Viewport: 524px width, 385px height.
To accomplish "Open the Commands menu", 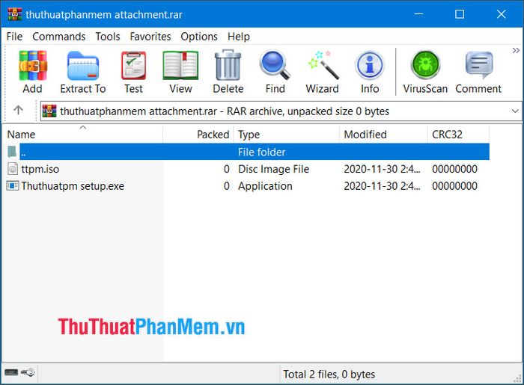I will pyautogui.click(x=59, y=37).
